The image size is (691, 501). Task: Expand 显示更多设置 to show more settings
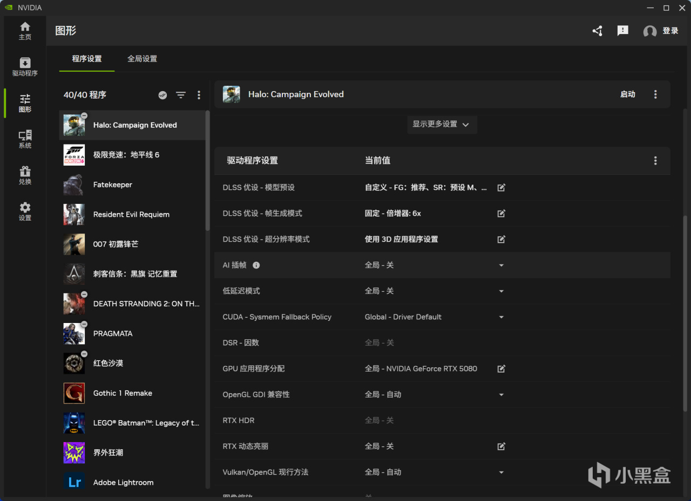tap(442, 124)
